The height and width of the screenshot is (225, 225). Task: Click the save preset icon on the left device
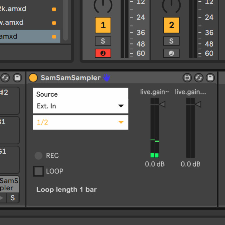coord(17,78)
